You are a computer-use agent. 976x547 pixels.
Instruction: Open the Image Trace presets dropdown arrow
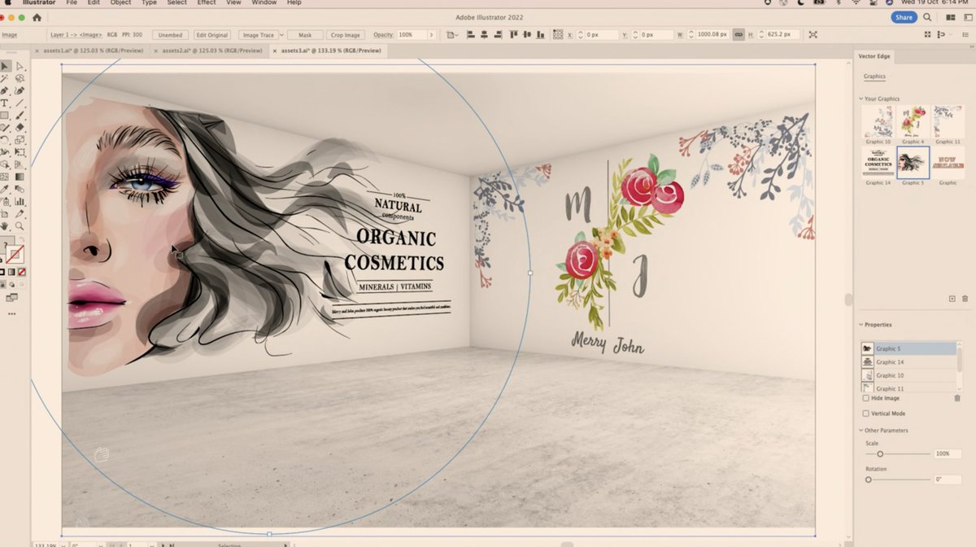[x=281, y=35]
